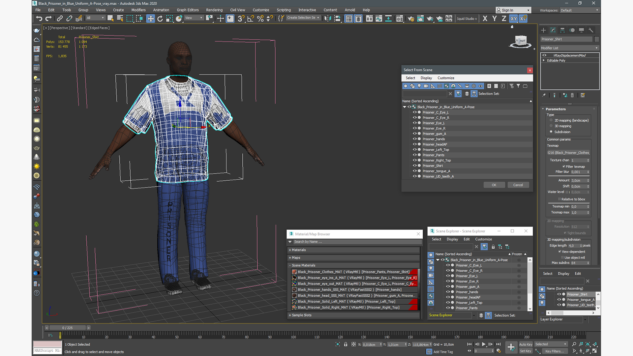Activate the Bind to Space Warp tool
Image resolution: width=633 pixels, height=356 pixels.
(x=79, y=18)
